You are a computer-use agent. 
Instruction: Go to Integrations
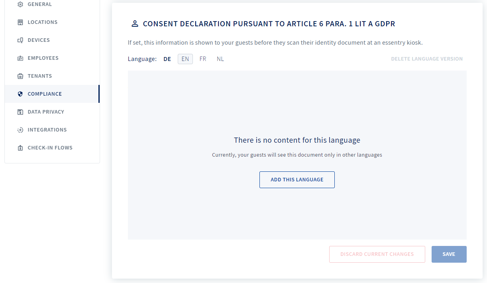(x=52, y=130)
